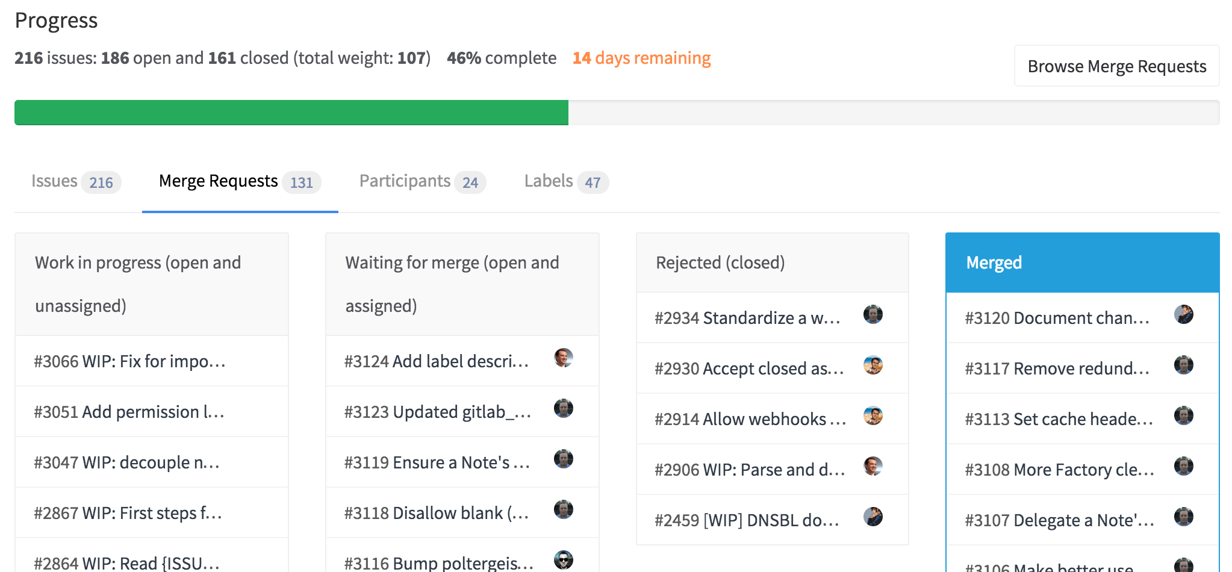Open merge request #3066 WIP: Fix for import

point(129,361)
